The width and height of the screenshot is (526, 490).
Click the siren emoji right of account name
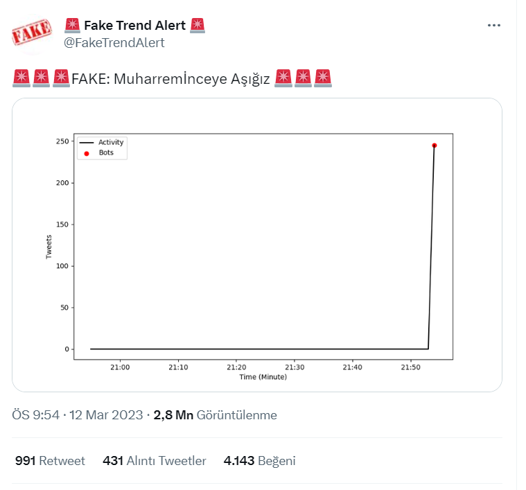tap(198, 26)
